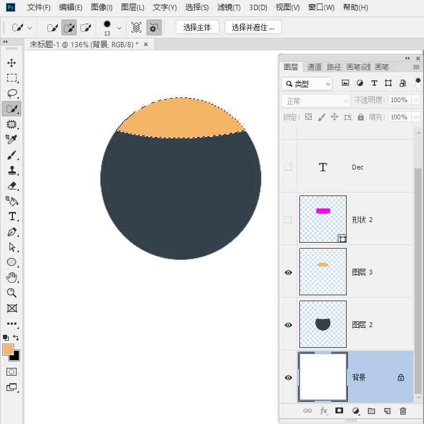Click the 选择主体 button
This screenshot has width=424, height=424.
pos(197,27)
